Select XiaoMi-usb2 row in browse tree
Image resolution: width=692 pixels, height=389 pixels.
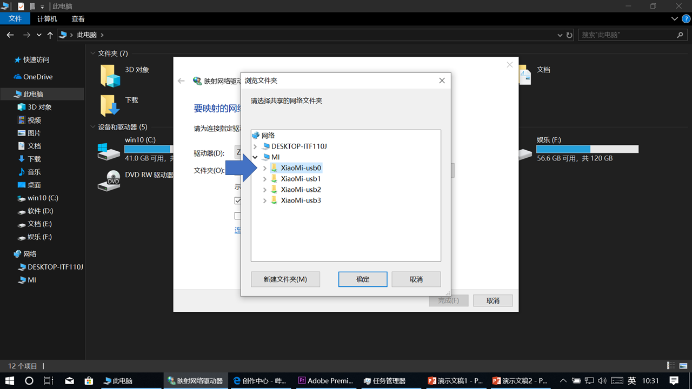(x=296, y=190)
